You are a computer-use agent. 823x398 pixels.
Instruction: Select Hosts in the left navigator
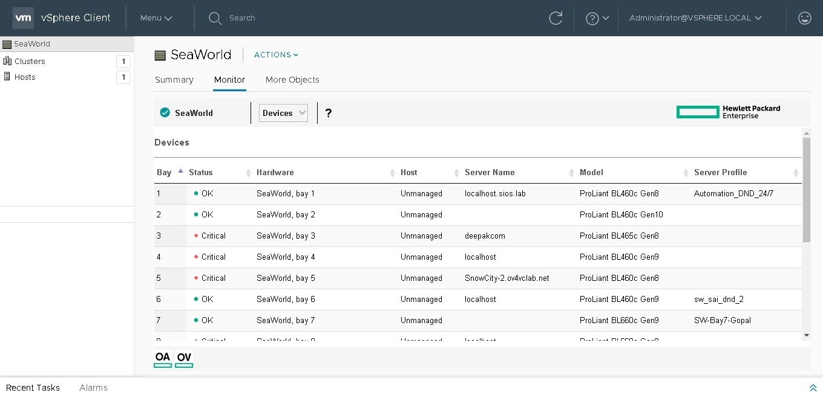click(25, 77)
